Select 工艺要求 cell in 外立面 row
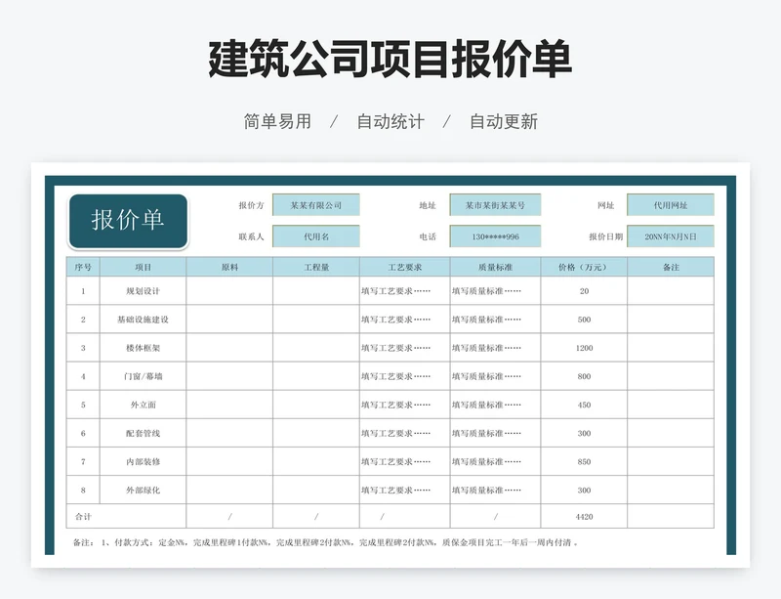781x599 pixels. [405, 405]
